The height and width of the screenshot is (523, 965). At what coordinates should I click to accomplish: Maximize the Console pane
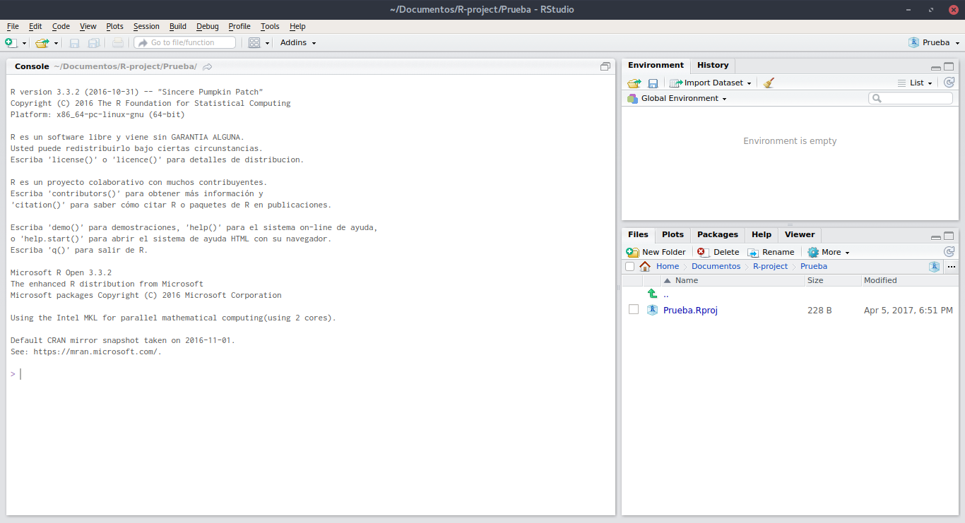coord(605,66)
